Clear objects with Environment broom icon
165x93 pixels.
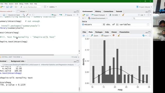click(x=123, y=15)
